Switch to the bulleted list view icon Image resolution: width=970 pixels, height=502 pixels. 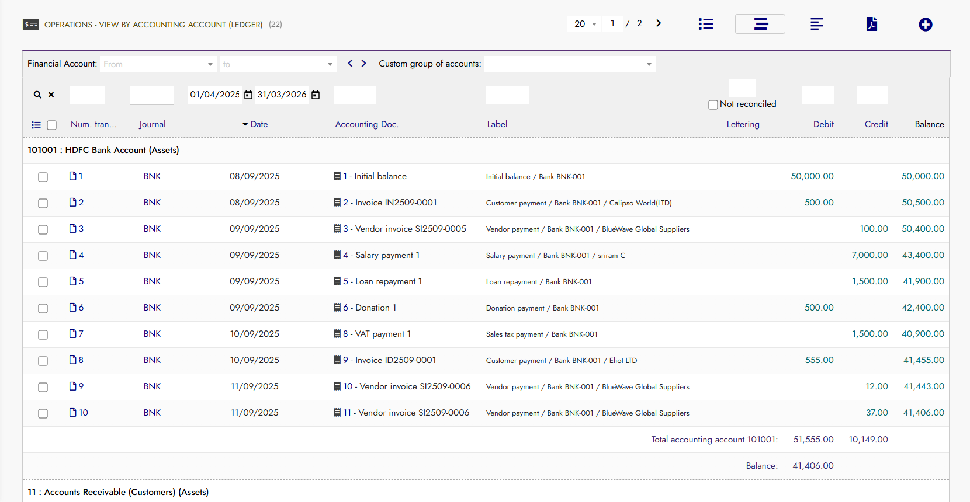[705, 24]
